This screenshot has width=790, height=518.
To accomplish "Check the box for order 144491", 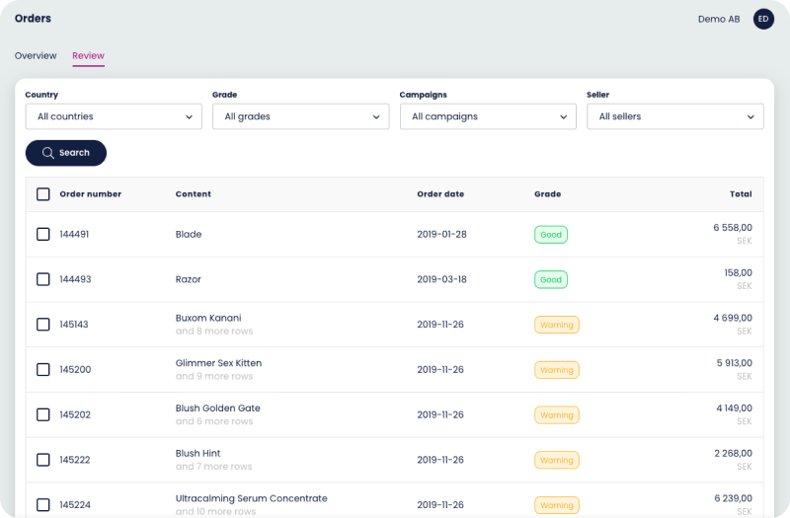I will tap(43, 235).
